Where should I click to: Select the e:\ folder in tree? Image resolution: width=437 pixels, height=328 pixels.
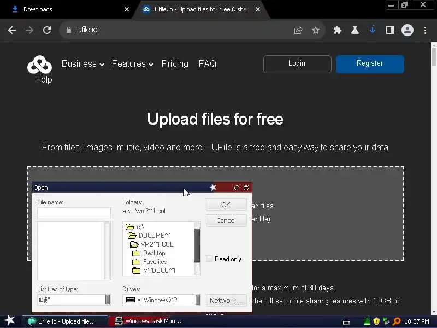(135, 227)
